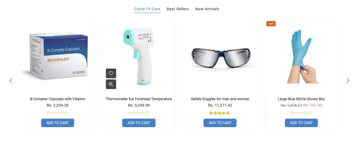Viewport: 356px width, 141px height.
Task: Click star rating under Nitrile Gloves Box
Action: coord(301,113)
